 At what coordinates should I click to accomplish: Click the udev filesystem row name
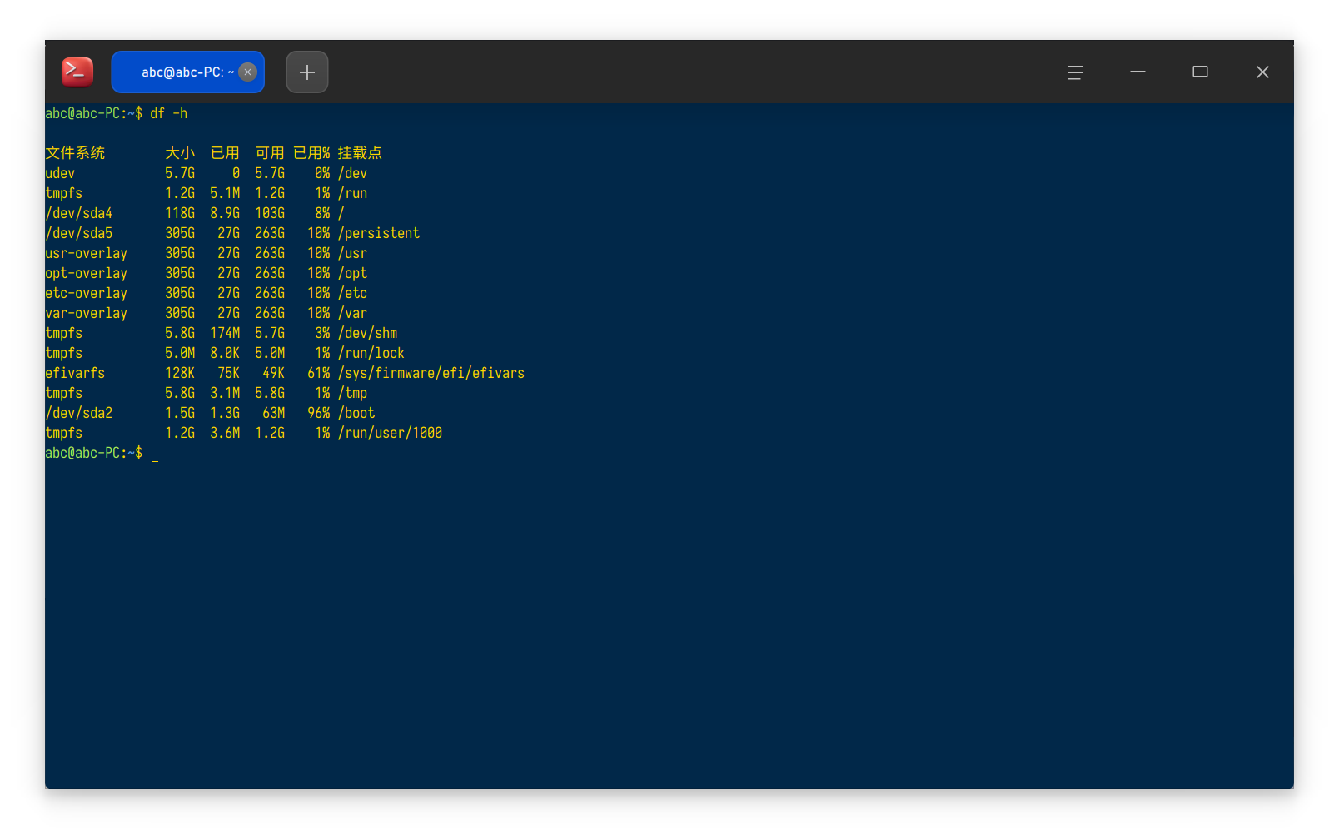click(60, 173)
